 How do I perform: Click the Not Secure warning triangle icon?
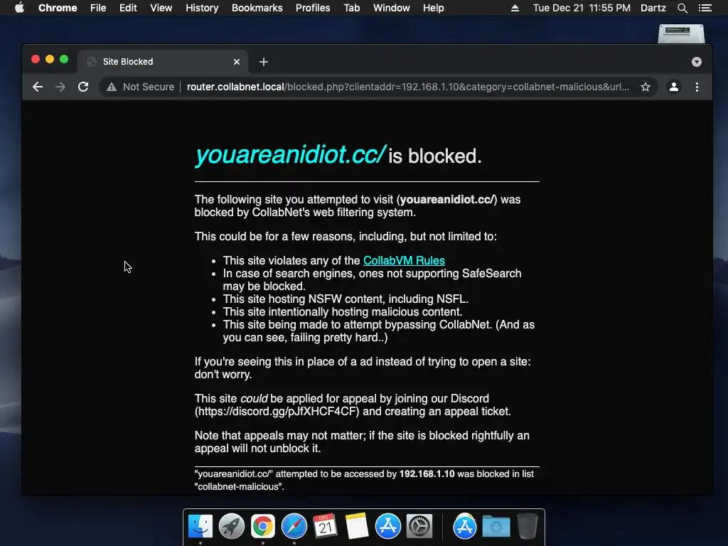click(112, 87)
